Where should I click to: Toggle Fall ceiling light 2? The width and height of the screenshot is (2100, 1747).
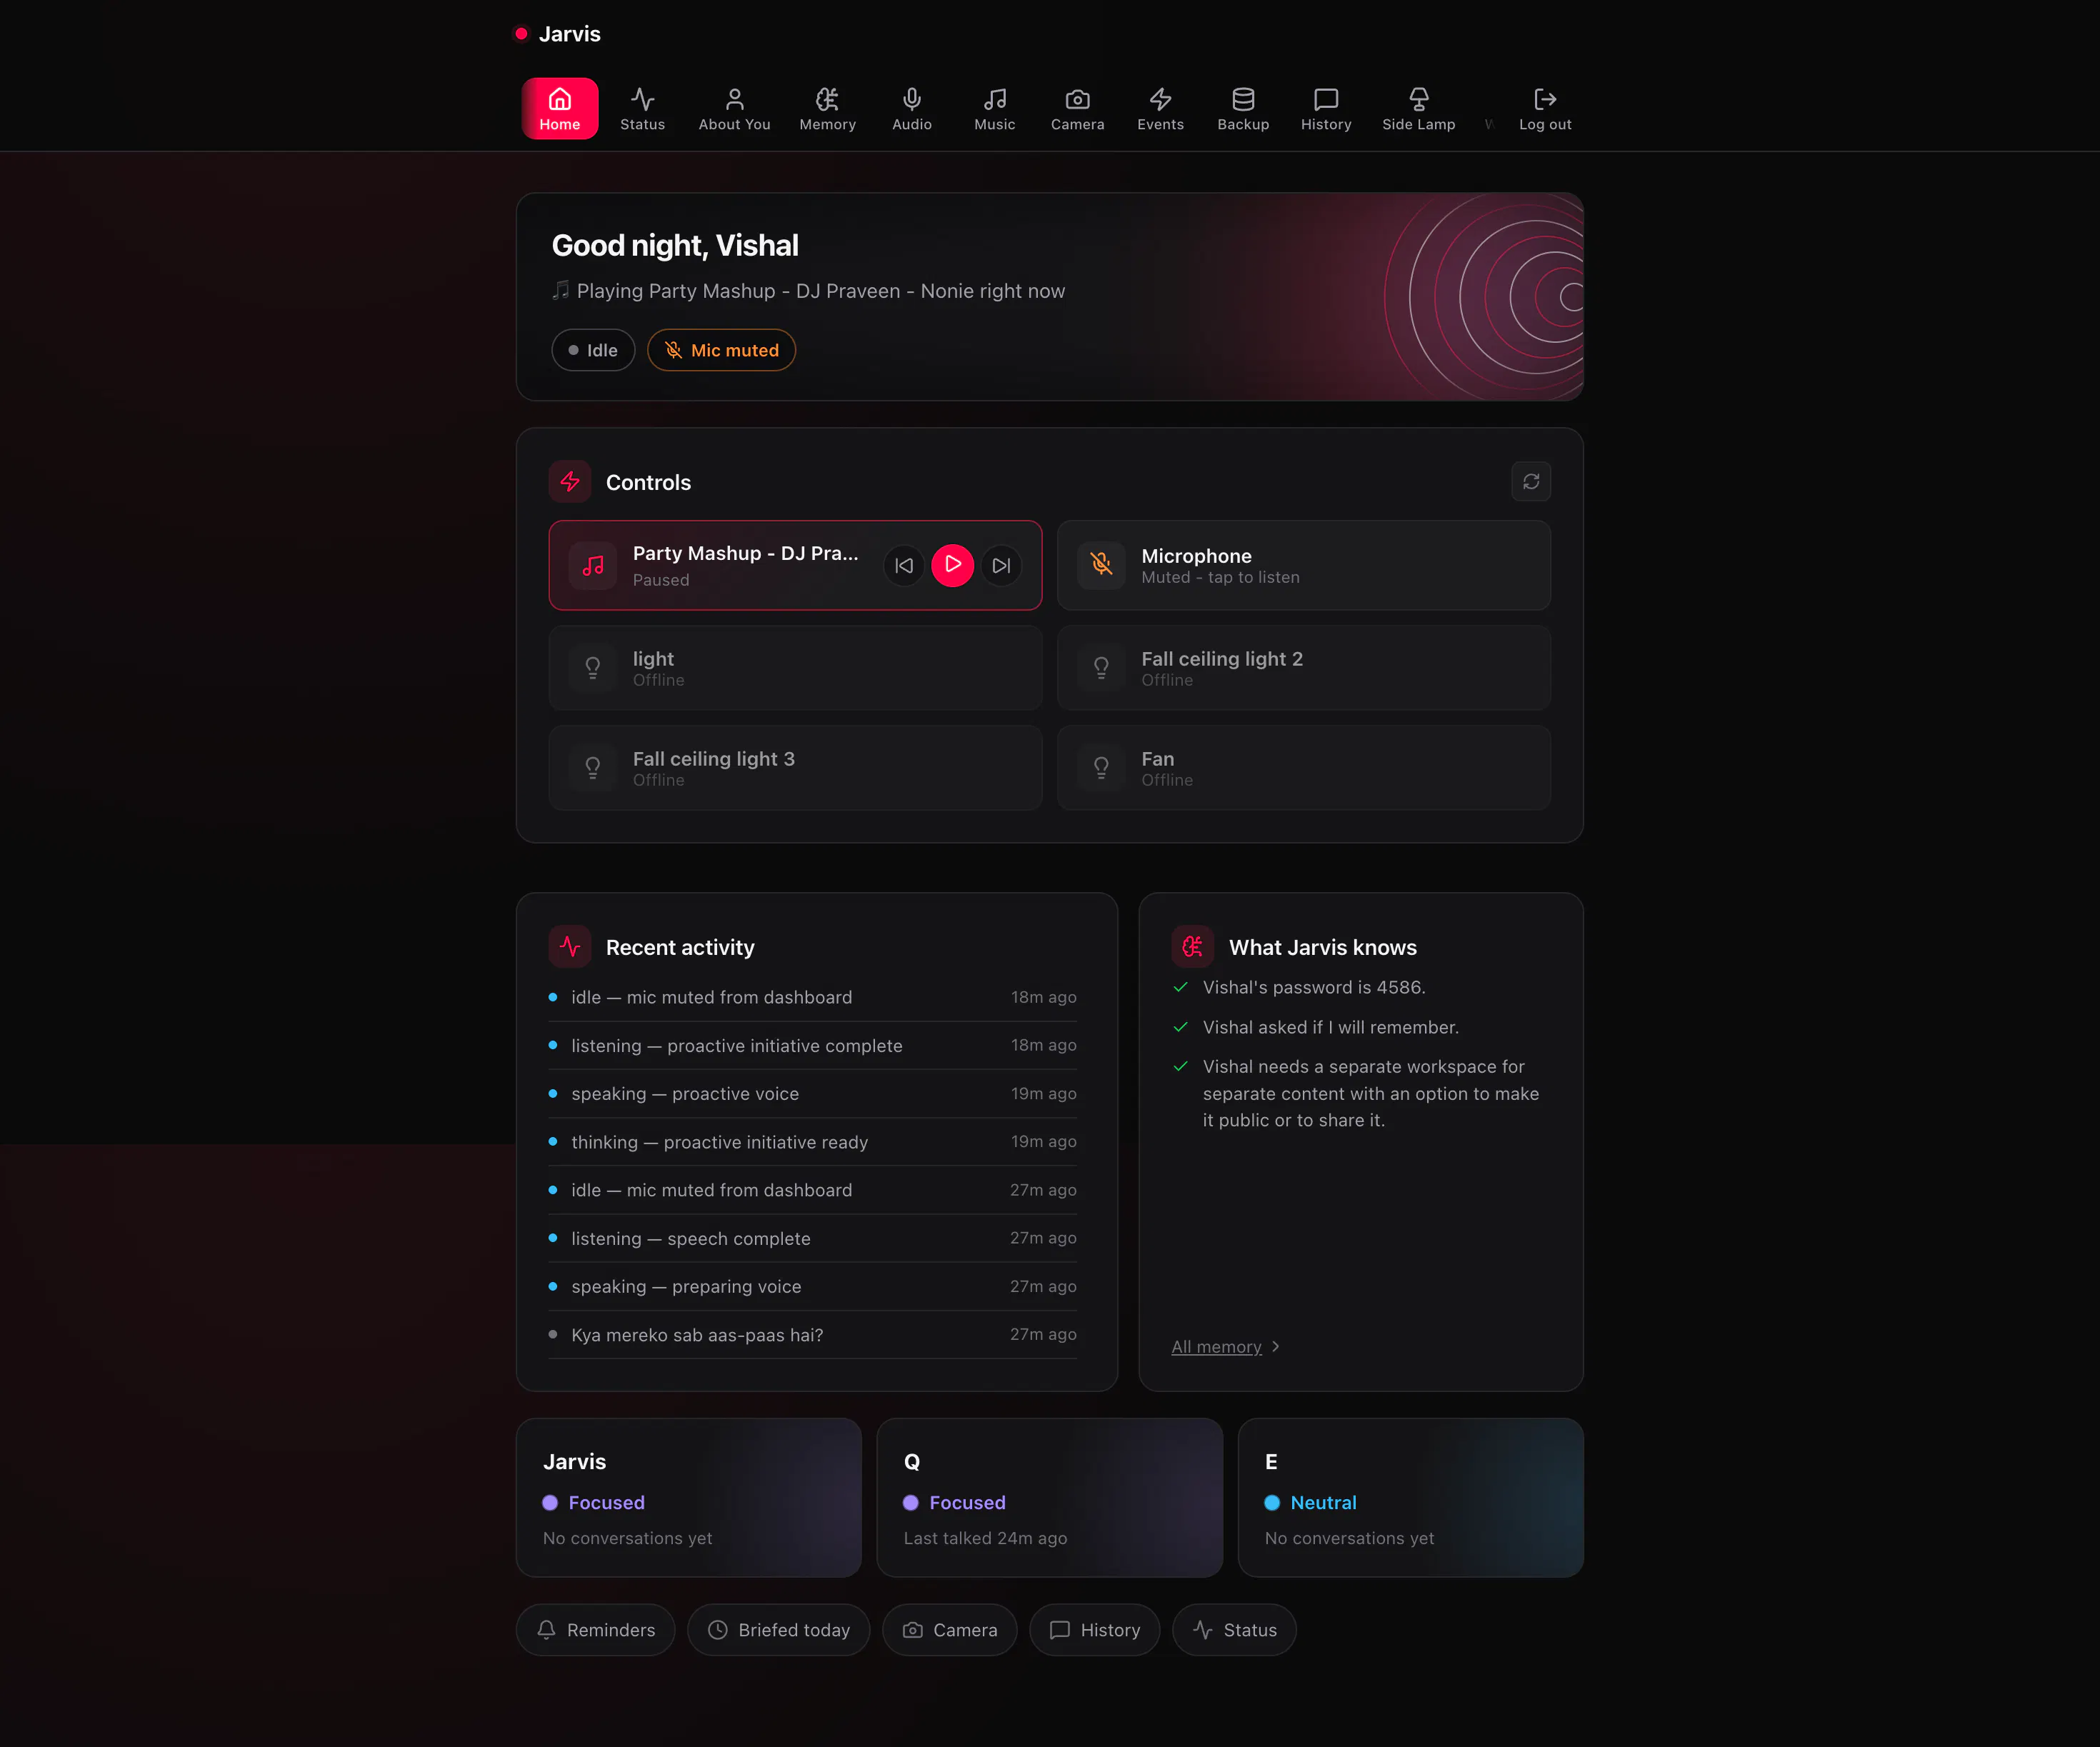1304,668
